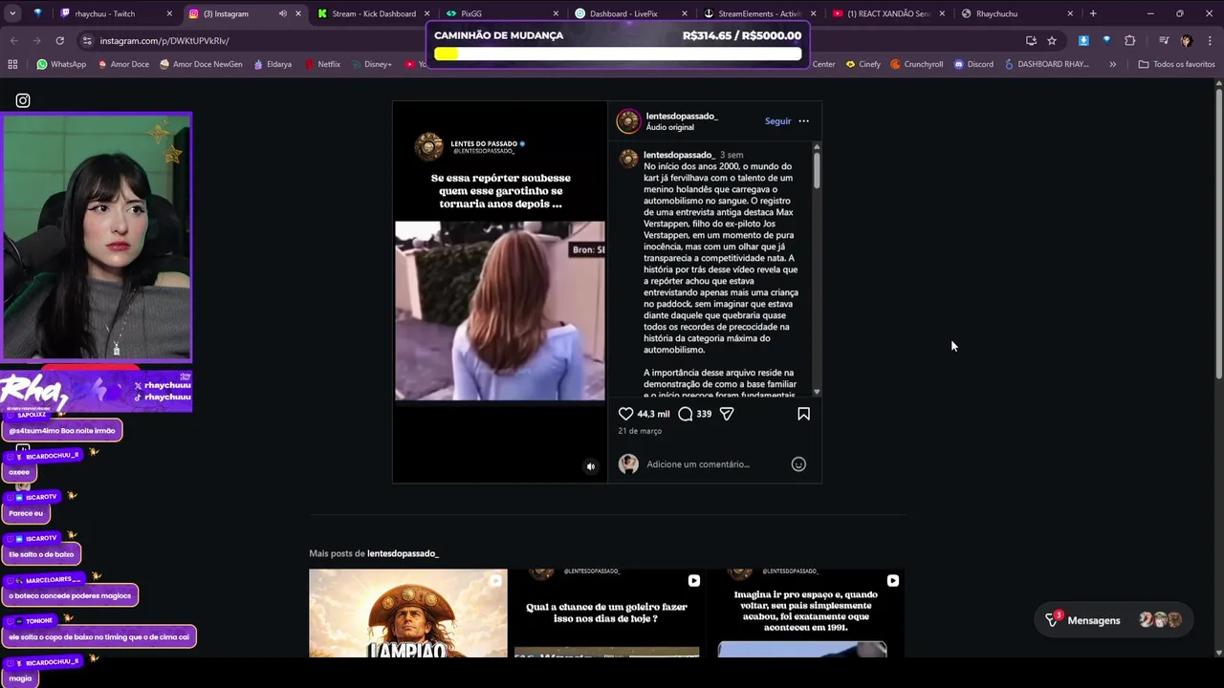Image resolution: width=1224 pixels, height=688 pixels.
Task: Open the emoji picker in comment box
Action: [798, 464]
